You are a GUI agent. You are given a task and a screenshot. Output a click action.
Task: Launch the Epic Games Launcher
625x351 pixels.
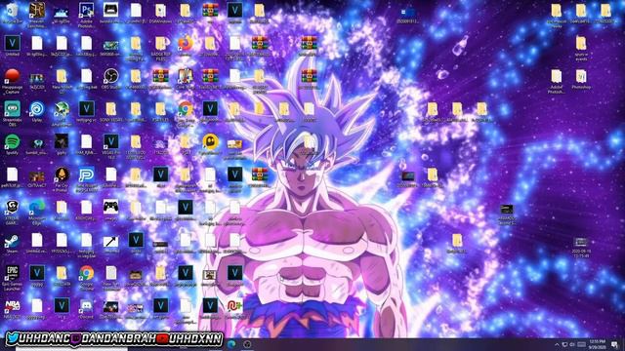pos(13,278)
